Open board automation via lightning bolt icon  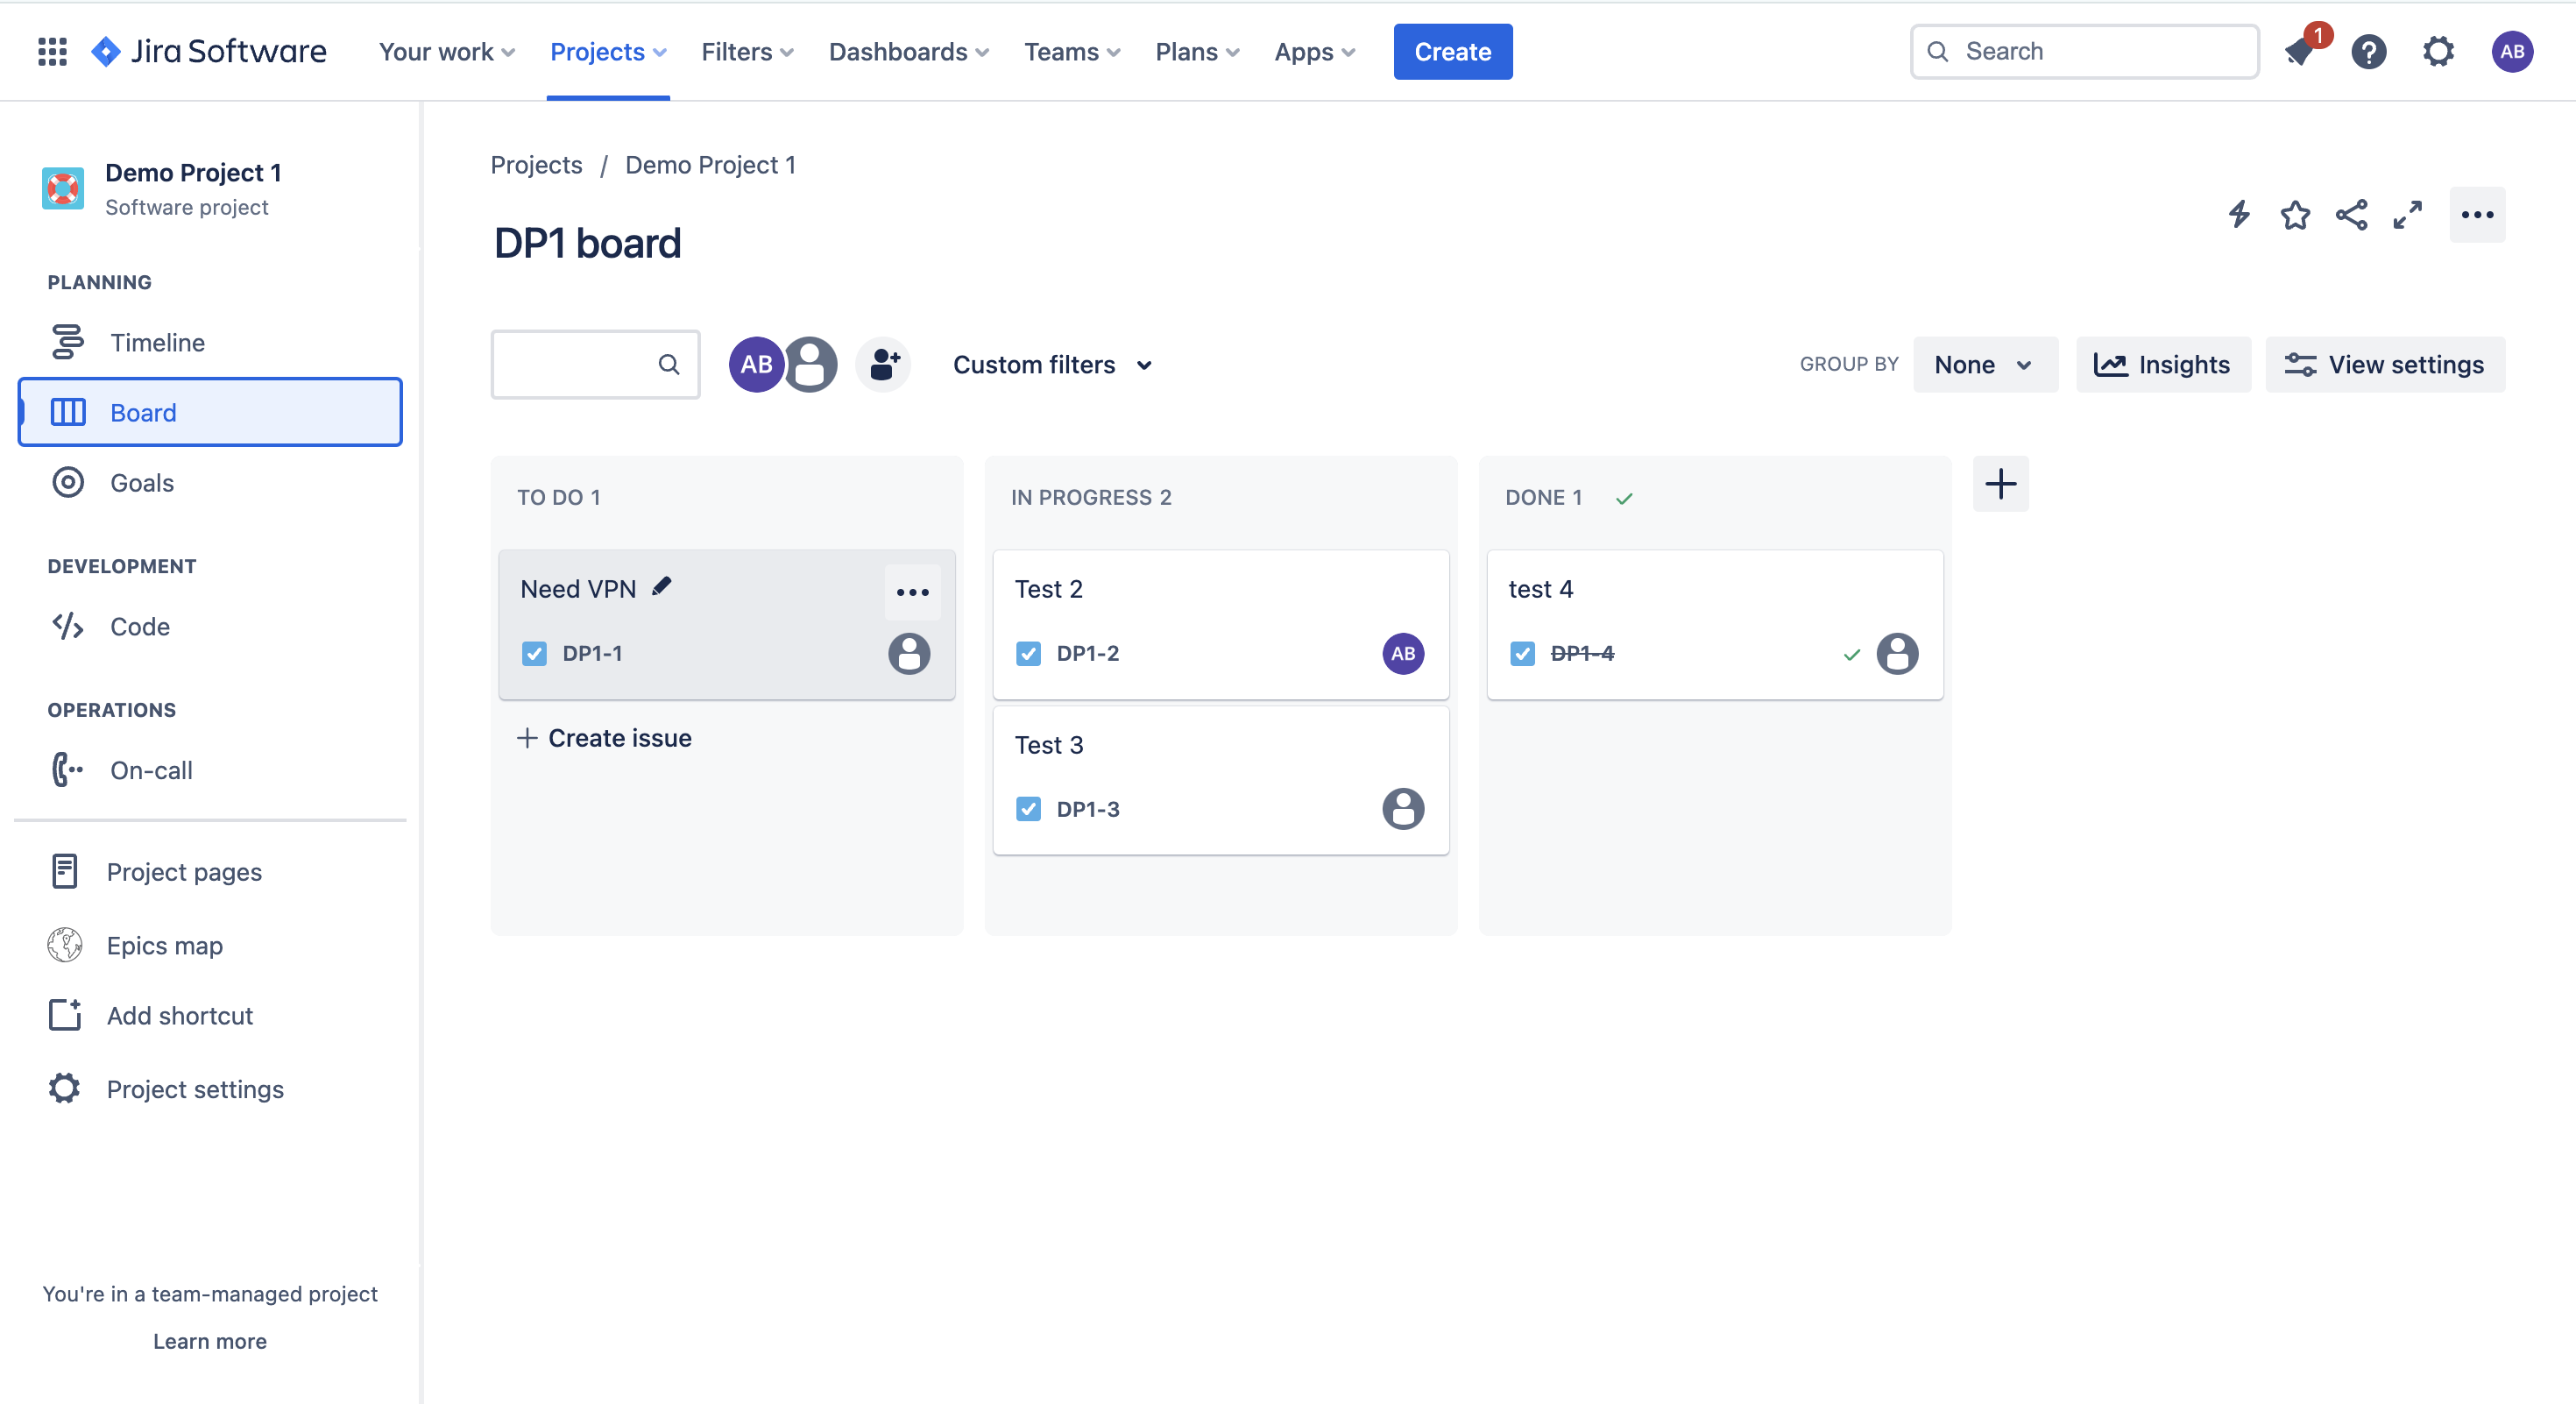[x=2238, y=215]
